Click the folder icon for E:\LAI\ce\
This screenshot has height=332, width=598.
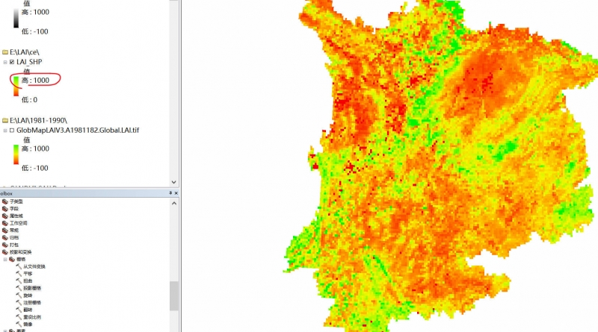click(5, 52)
